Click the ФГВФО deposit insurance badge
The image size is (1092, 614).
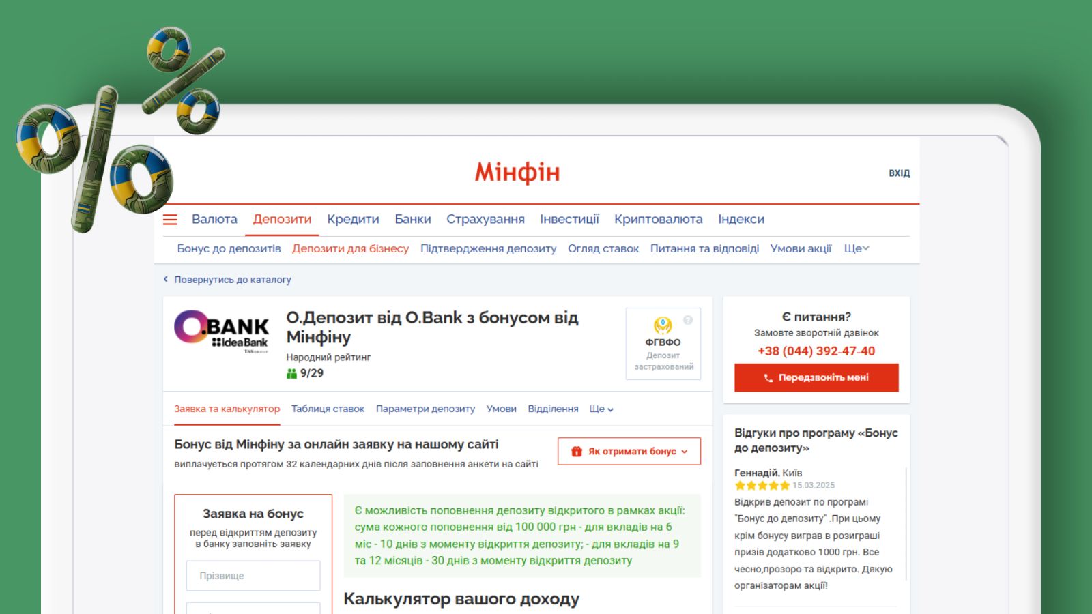coord(663,343)
